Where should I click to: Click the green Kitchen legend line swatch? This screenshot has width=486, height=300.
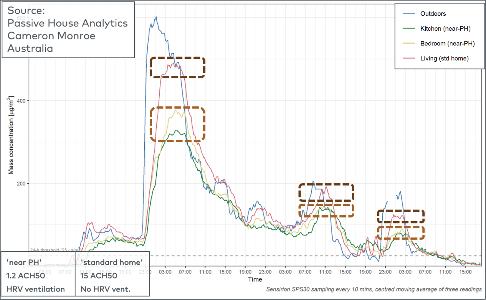click(409, 29)
